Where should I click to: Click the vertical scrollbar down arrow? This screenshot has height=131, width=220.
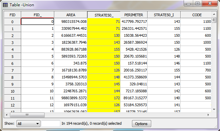point(214,109)
